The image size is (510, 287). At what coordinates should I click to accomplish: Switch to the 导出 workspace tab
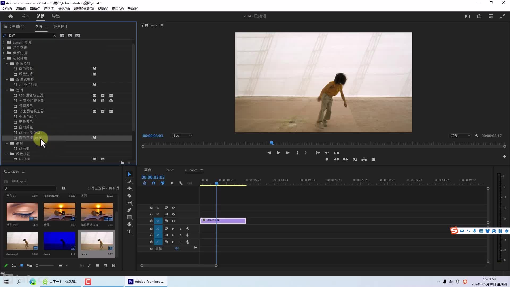pyautogui.click(x=56, y=16)
